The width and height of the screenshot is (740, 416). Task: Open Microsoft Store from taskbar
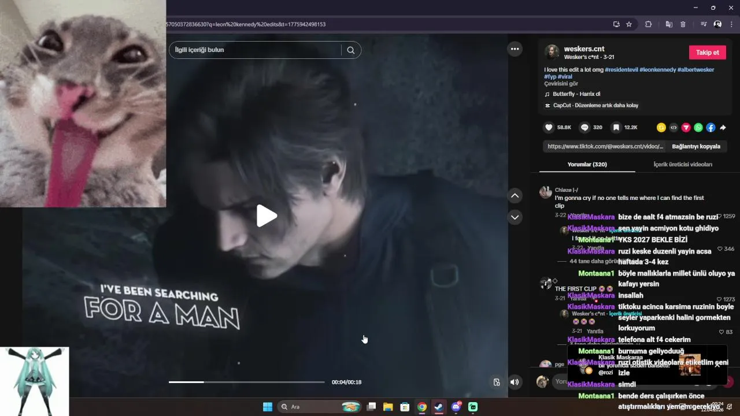(405, 407)
